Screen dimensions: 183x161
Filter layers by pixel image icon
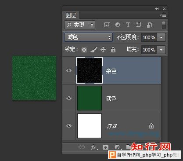pyautogui.click(x=107, y=25)
